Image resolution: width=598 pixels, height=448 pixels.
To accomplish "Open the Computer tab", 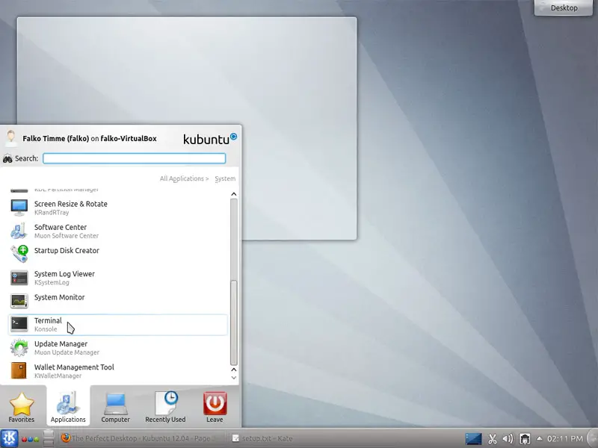I will point(115,407).
